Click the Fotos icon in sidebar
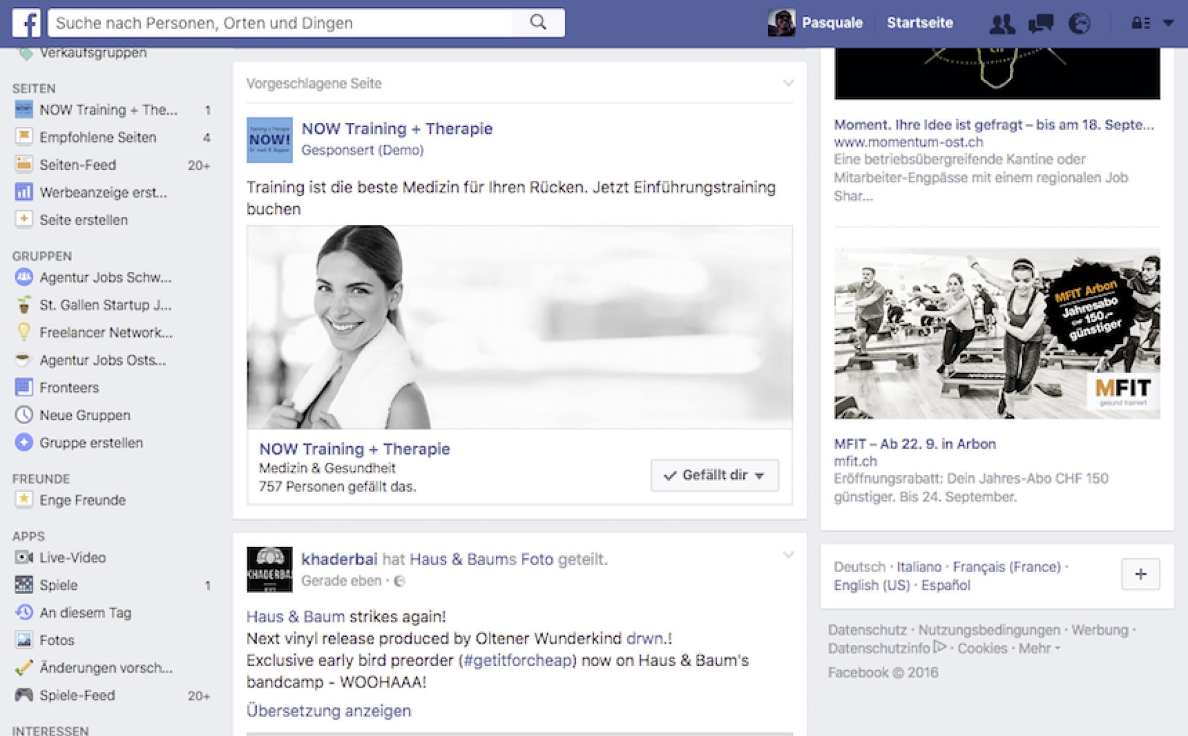This screenshot has width=1188, height=736. point(24,640)
